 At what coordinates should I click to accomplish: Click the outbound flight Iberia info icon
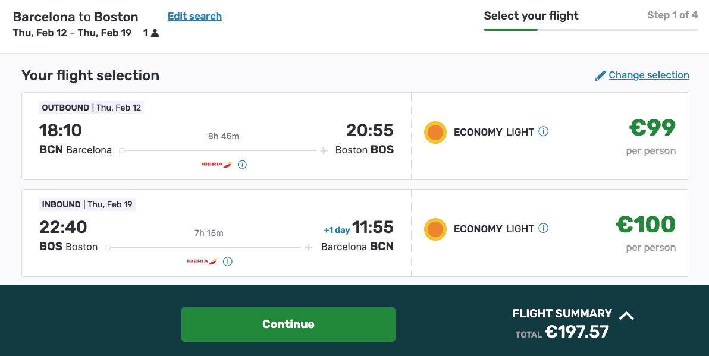tap(242, 165)
